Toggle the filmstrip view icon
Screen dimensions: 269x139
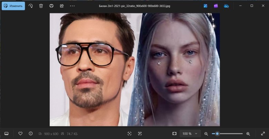(6, 133)
